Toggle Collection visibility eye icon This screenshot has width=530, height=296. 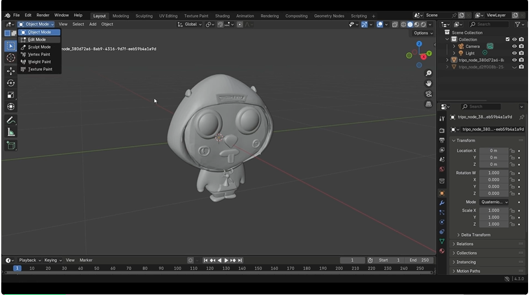click(x=515, y=40)
